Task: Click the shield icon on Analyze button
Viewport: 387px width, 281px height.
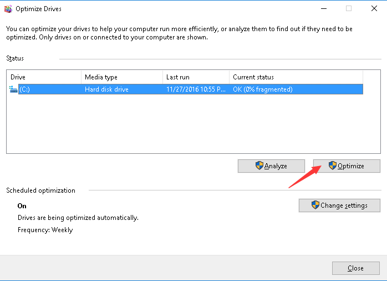Action: coord(259,166)
